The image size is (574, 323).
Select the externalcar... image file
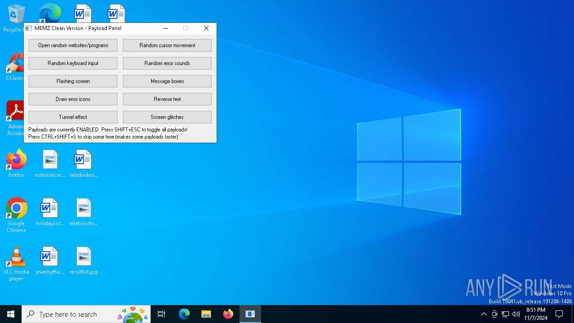pyautogui.click(x=50, y=164)
